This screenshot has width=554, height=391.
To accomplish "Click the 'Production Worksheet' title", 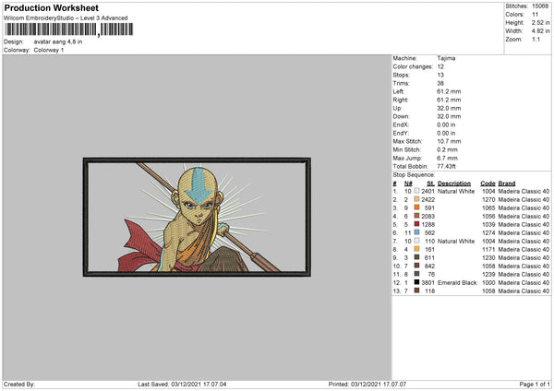I will pos(51,7).
